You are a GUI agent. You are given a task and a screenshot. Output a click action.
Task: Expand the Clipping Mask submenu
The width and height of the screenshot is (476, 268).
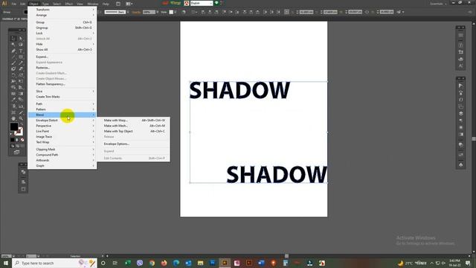click(x=62, y=150)
